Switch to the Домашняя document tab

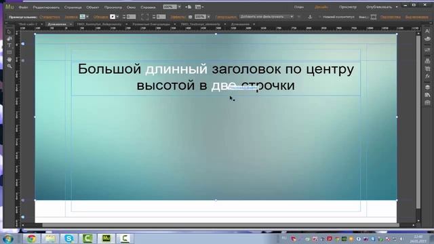[x=57, y=24]
